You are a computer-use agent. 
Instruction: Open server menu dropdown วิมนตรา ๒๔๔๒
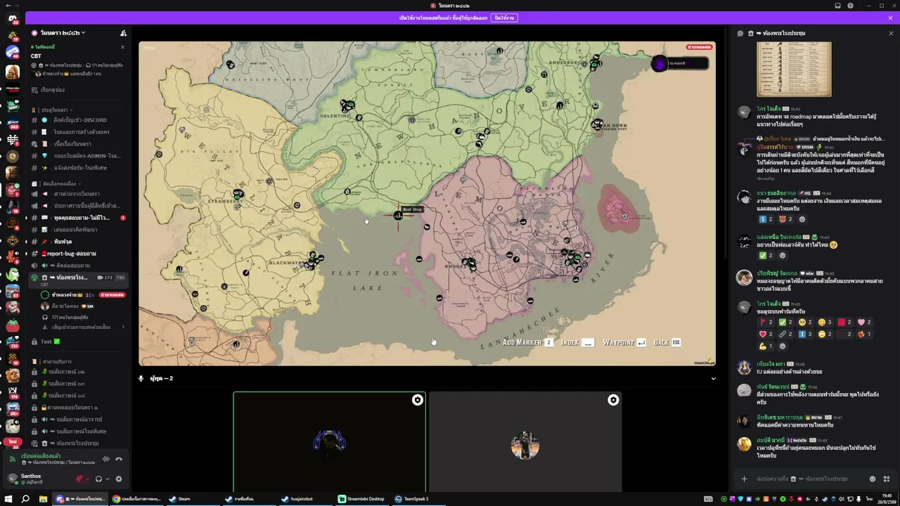pyautogui.click(x=63, y=33)
